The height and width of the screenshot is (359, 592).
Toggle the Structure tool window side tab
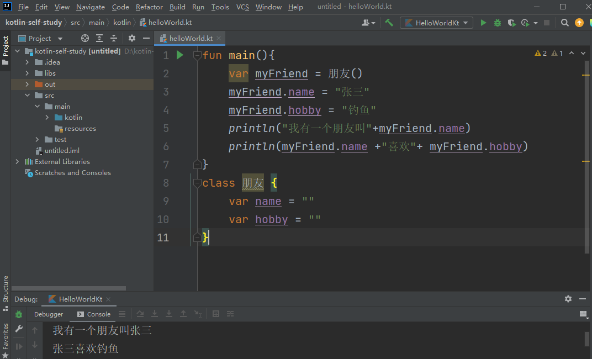pos(6,289)
